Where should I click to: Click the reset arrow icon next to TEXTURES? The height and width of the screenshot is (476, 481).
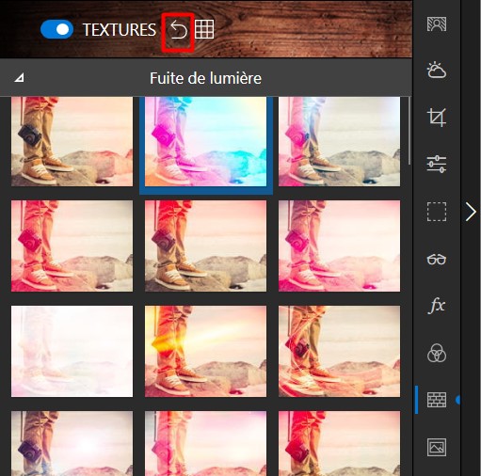(x=178, y=30)
